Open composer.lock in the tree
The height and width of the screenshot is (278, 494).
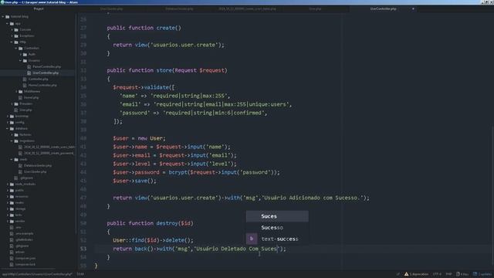[25, 264]
